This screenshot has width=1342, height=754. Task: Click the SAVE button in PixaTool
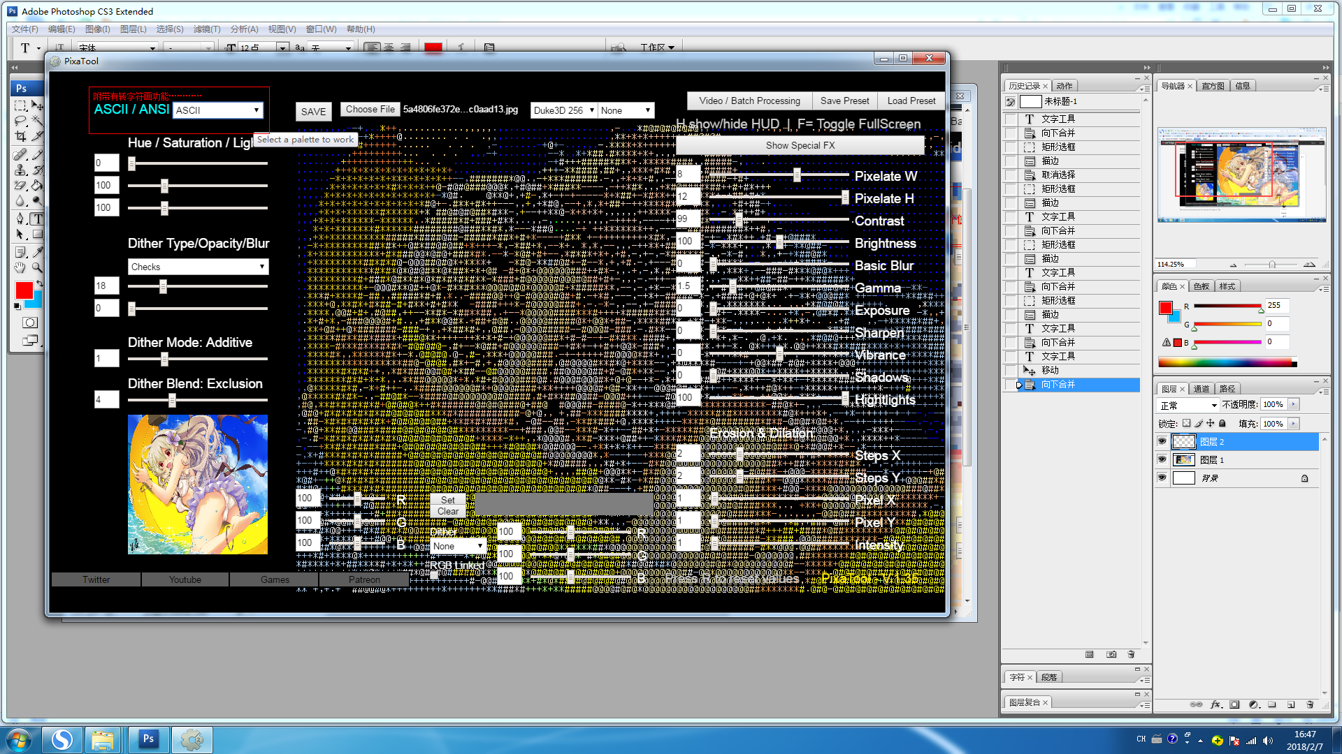coord(313,112)
